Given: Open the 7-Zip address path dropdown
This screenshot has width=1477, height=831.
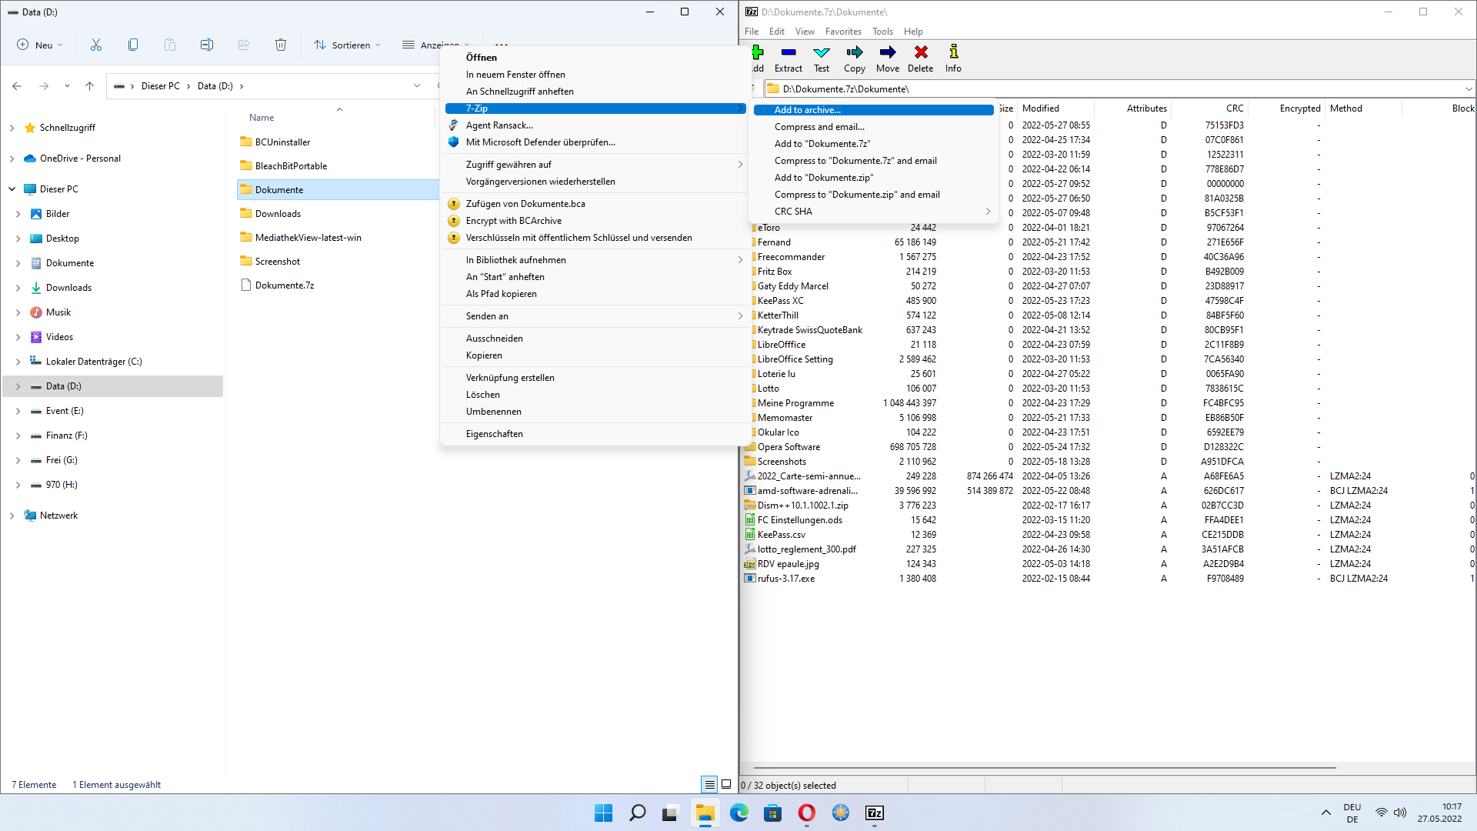Looking at the screenshot, I should tap(1468, 89).
